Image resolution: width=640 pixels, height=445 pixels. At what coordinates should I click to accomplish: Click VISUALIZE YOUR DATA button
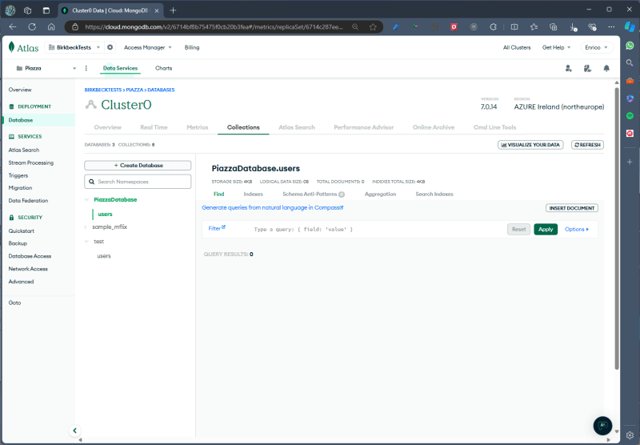coord(530,145)
